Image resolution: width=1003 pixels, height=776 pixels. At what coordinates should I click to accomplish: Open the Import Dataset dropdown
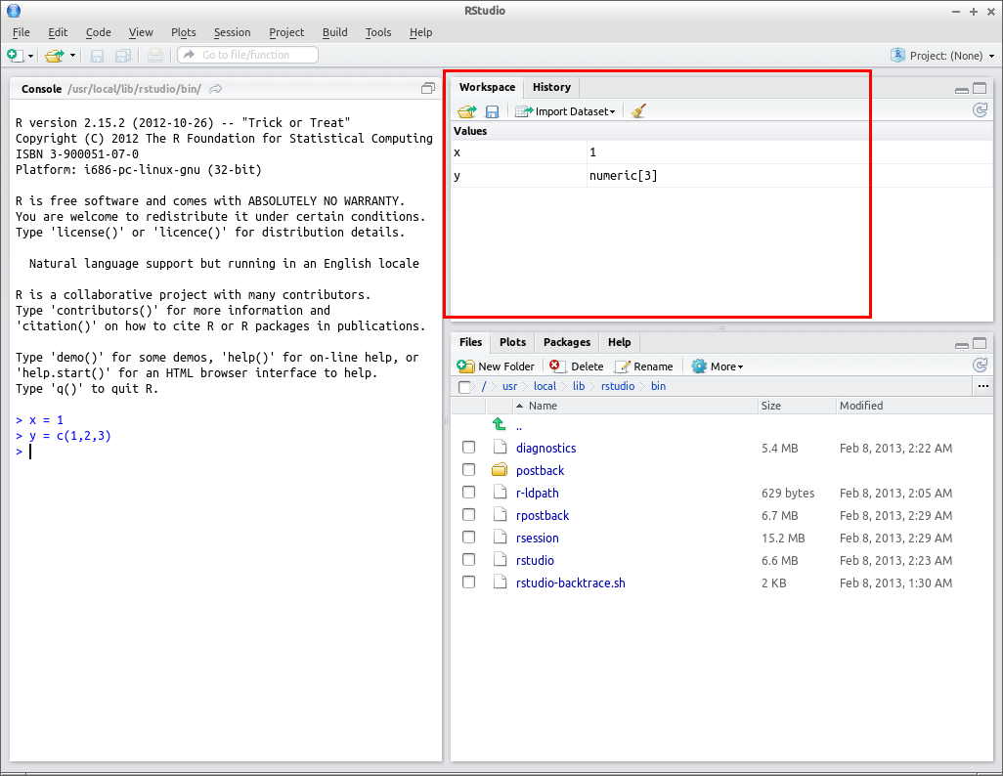[x=565, y=111]
